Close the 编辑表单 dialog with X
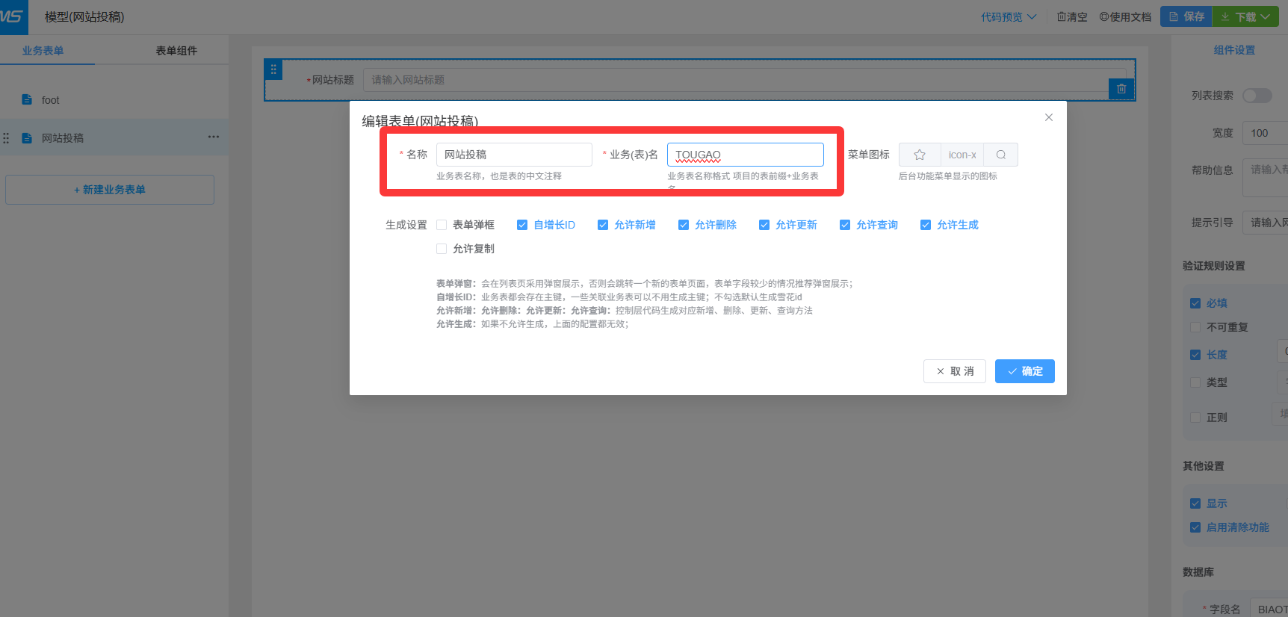Viewport: 1288px width, 617px height. (1049, 117)
